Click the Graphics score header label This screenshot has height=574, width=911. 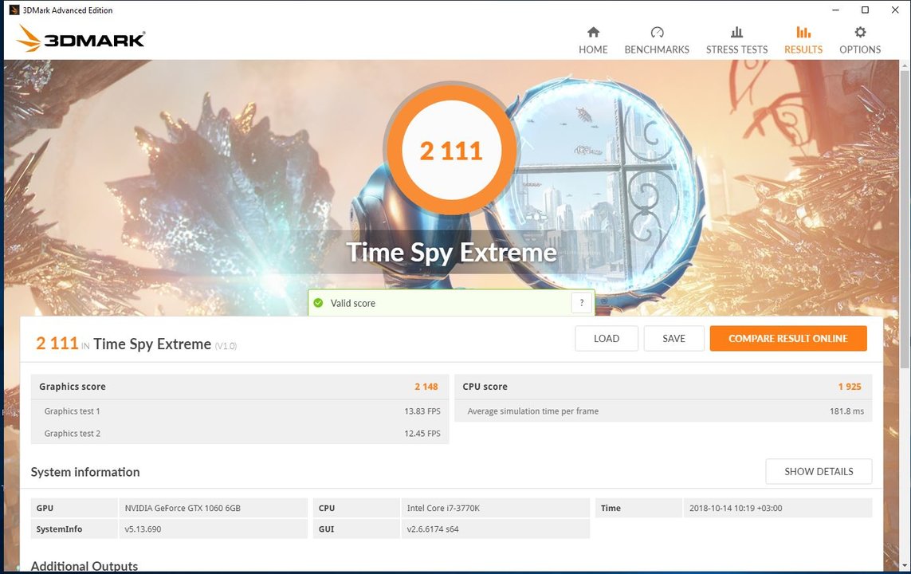[72, 387]
